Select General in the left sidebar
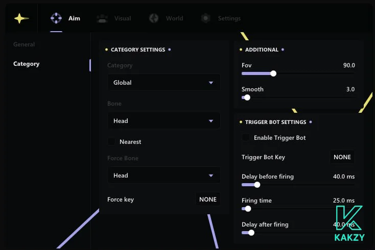 [24, 44]
